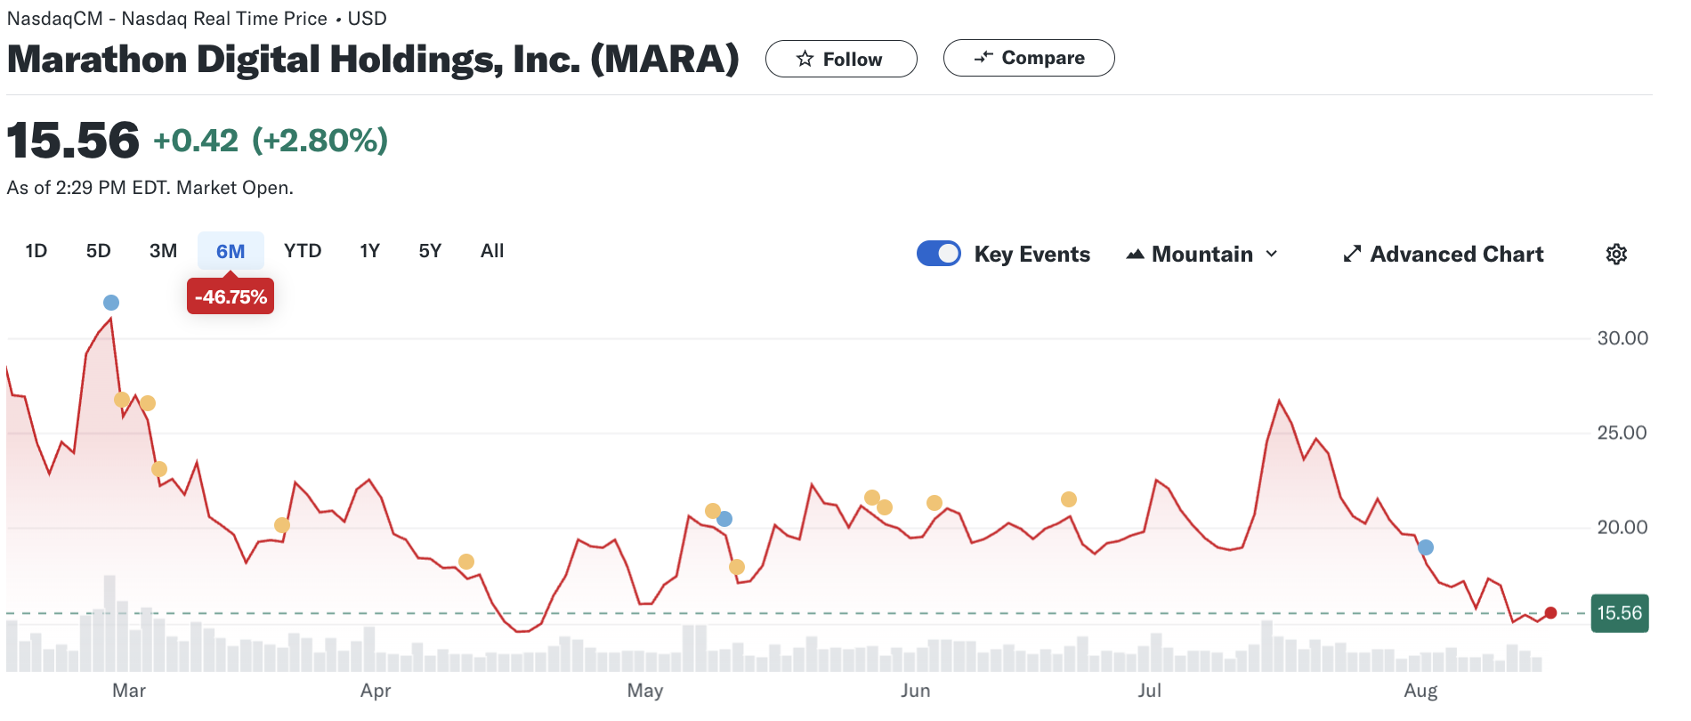
Task: Show the All time range
Action: coord(492,251)
